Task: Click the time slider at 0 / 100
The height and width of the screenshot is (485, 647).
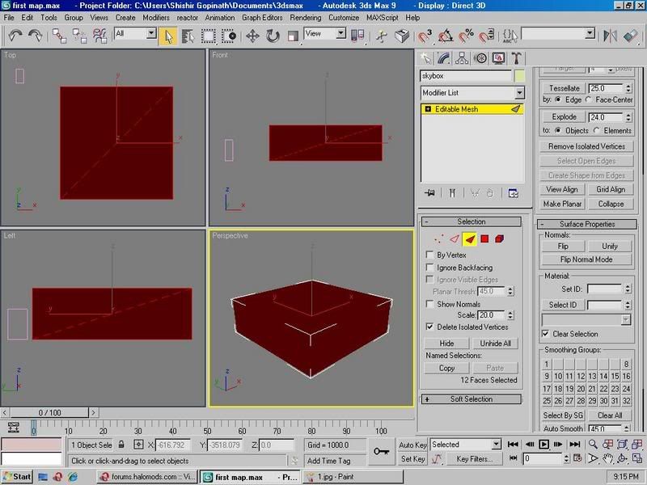Action: pyautogui.click(x=49, y=412)
